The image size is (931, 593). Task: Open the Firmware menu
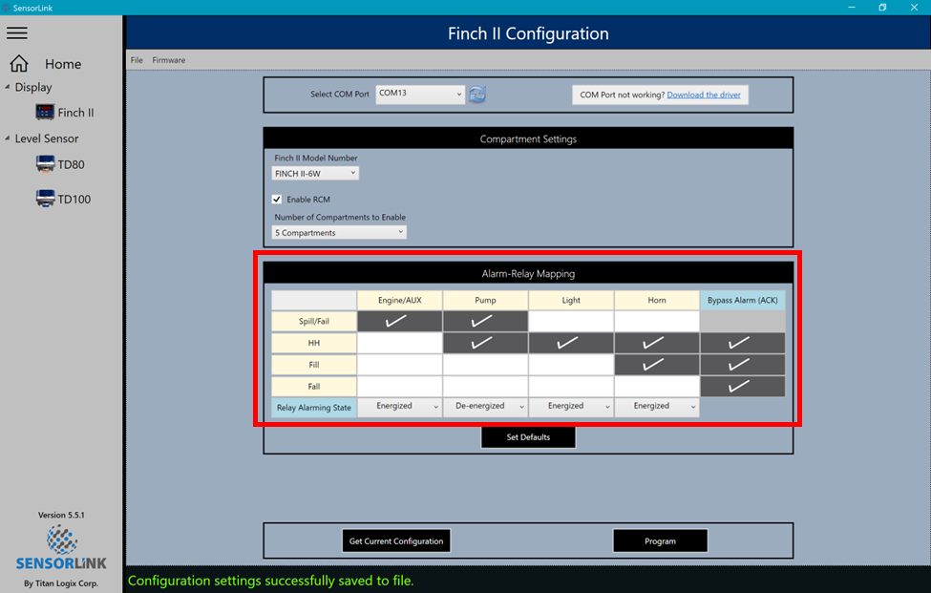[168, 59]
